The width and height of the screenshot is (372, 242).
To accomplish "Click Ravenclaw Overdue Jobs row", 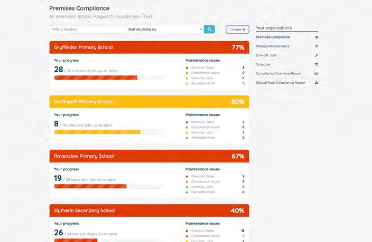I will click(215, 187).
